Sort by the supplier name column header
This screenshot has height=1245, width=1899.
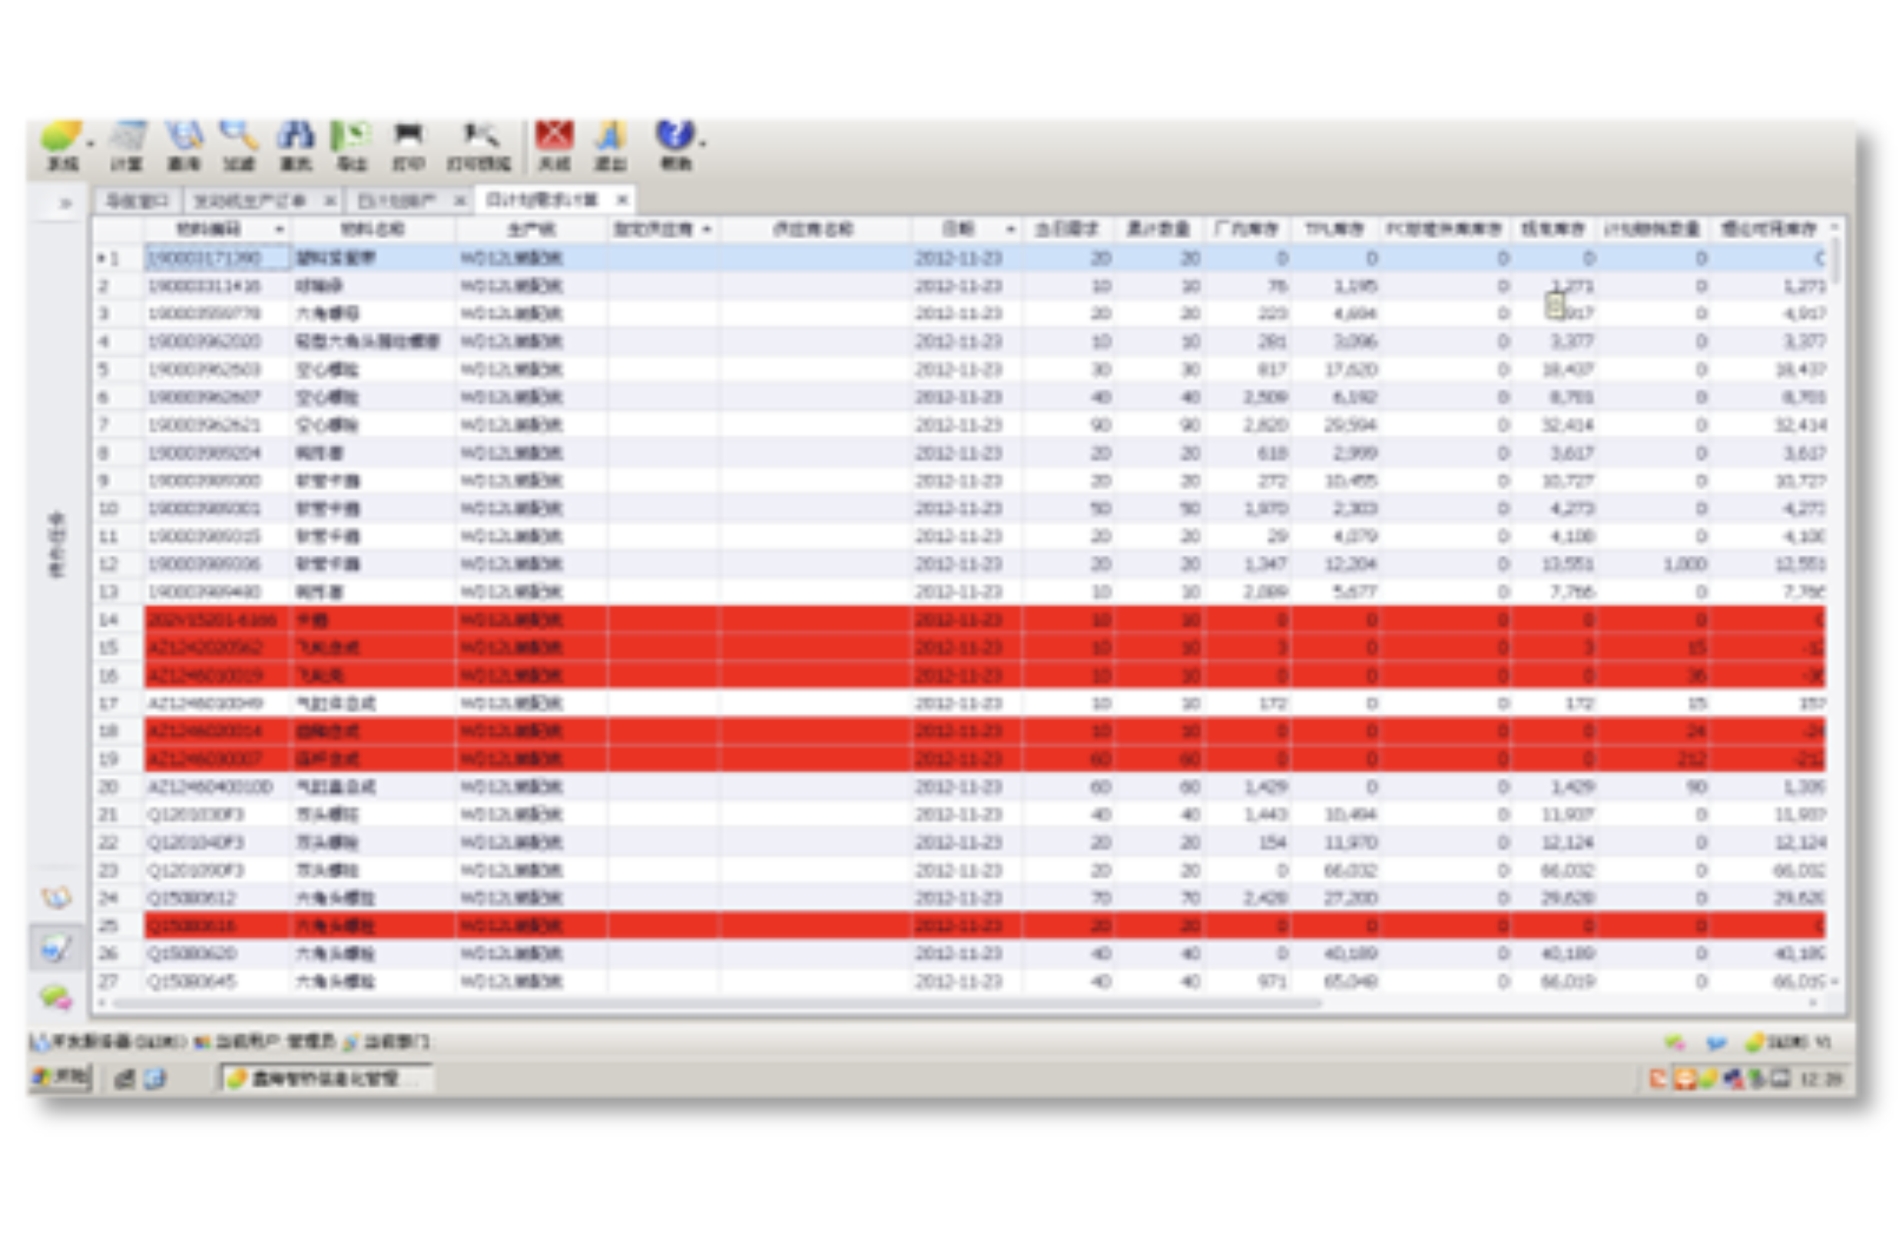pyautogui.click(x=813, y=230)
